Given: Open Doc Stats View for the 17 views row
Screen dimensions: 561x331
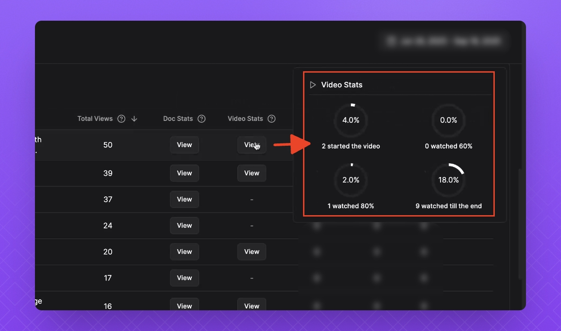Looking at the screenshot, I should coord(184,278).
